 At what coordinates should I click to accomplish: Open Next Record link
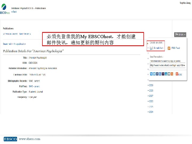tap(25, 34)
